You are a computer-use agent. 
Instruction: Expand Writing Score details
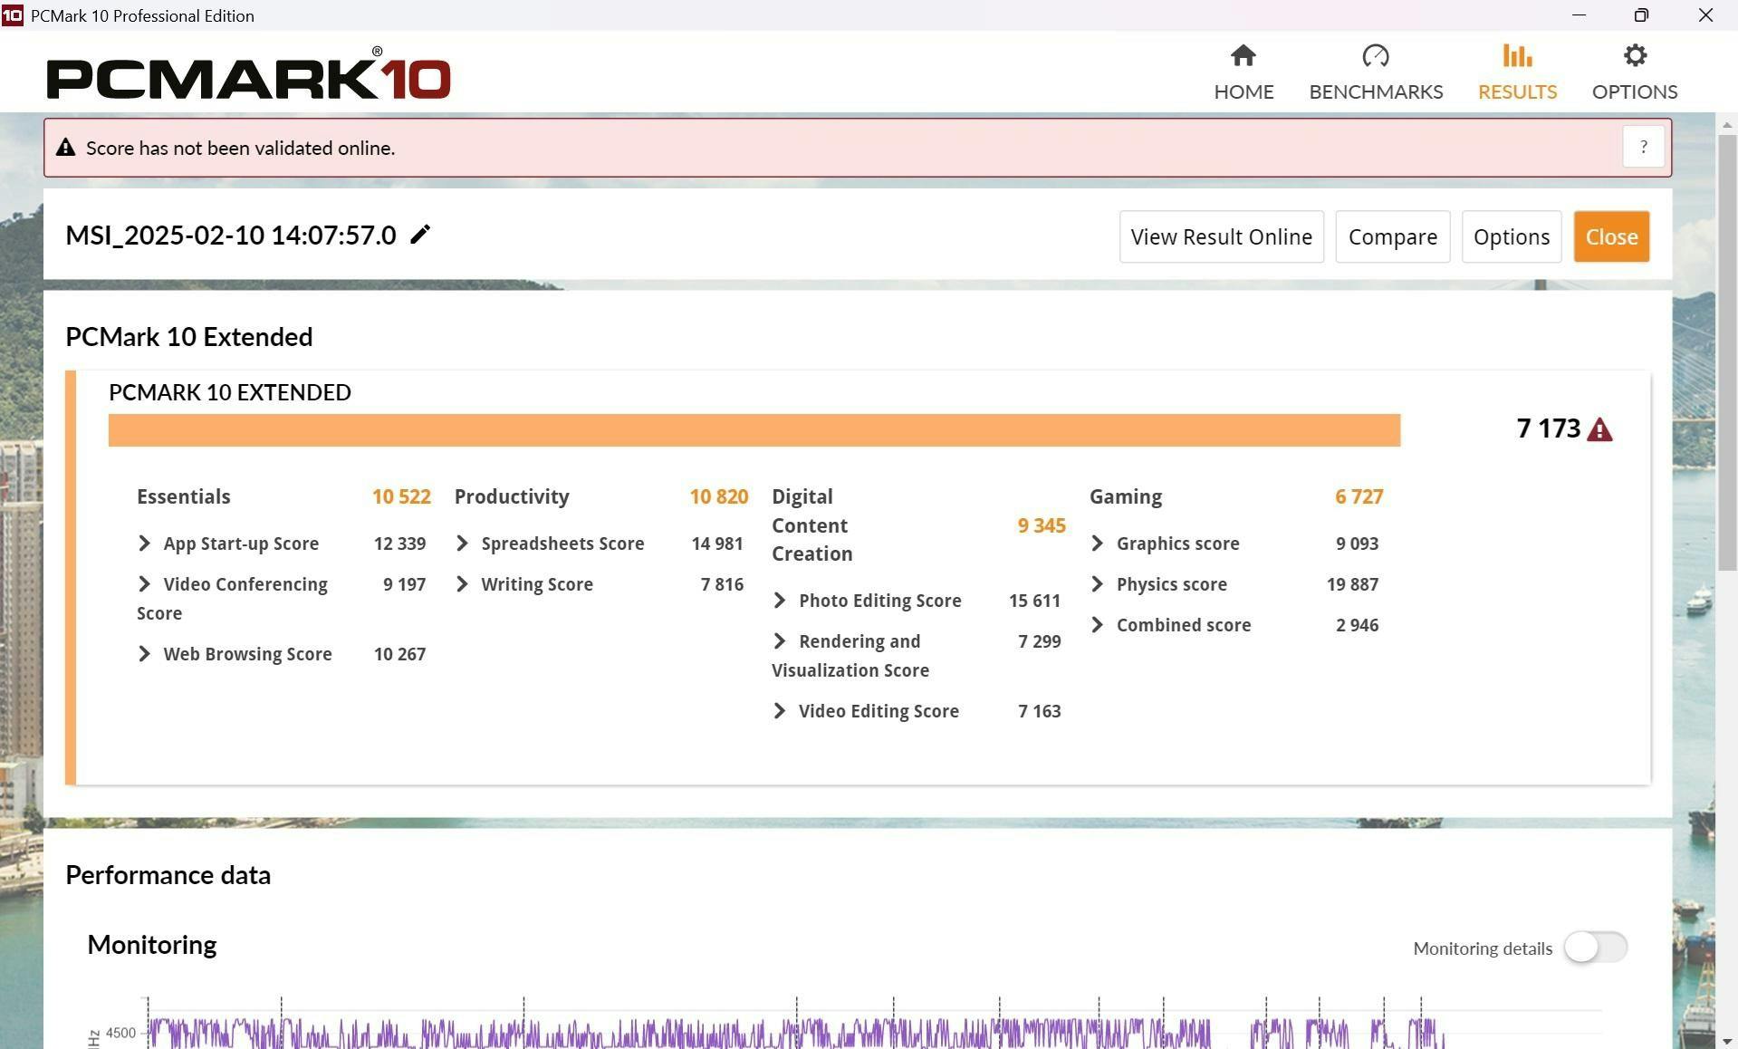pyautogui.click(x=462, y=584)
